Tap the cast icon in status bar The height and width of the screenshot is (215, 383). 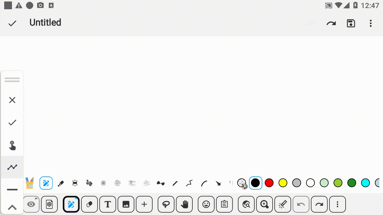pos(329,5)
